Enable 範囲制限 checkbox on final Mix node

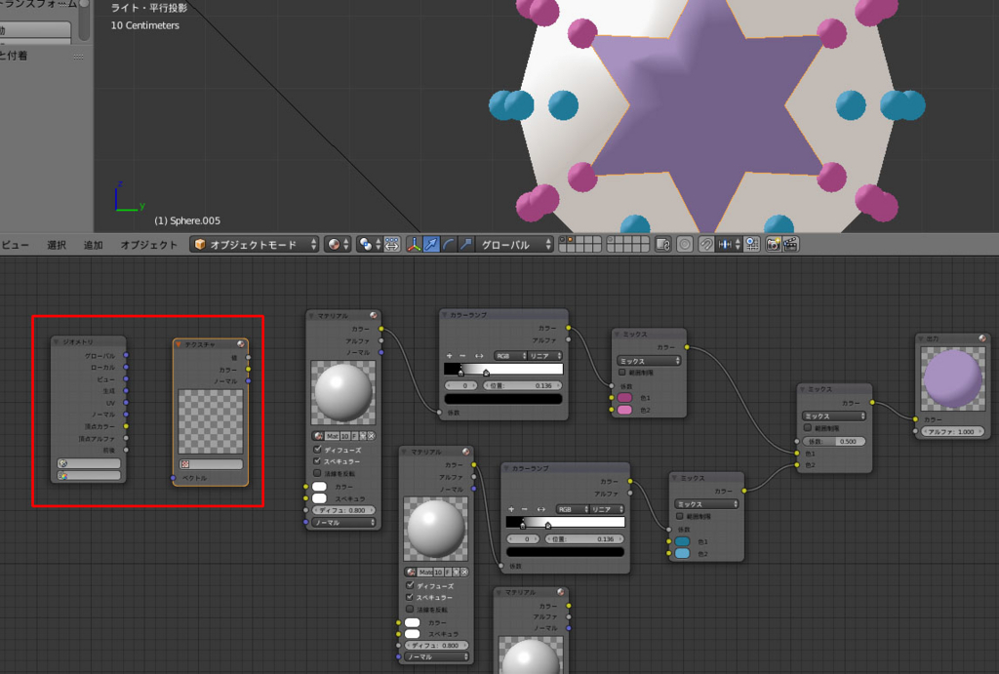[x=807, y=427]
